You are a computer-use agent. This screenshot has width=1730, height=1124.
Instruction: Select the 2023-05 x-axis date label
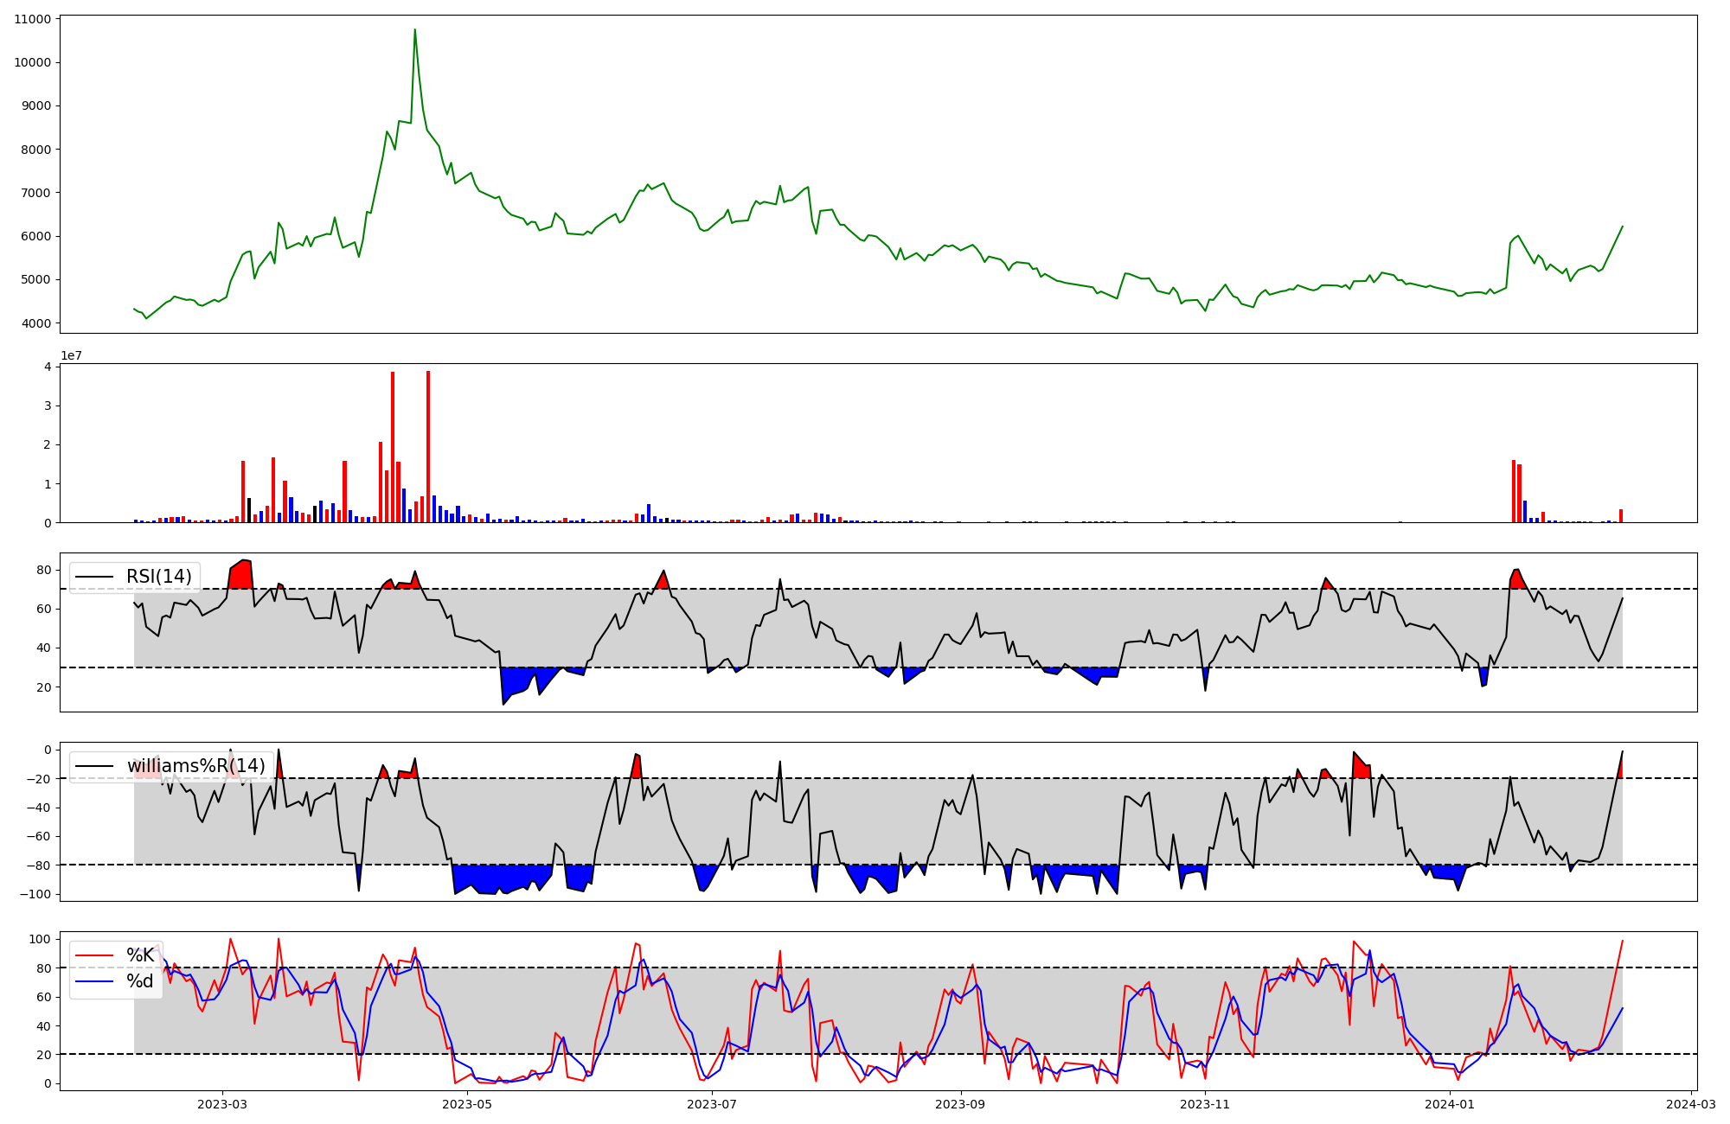tap(468, 1104)
